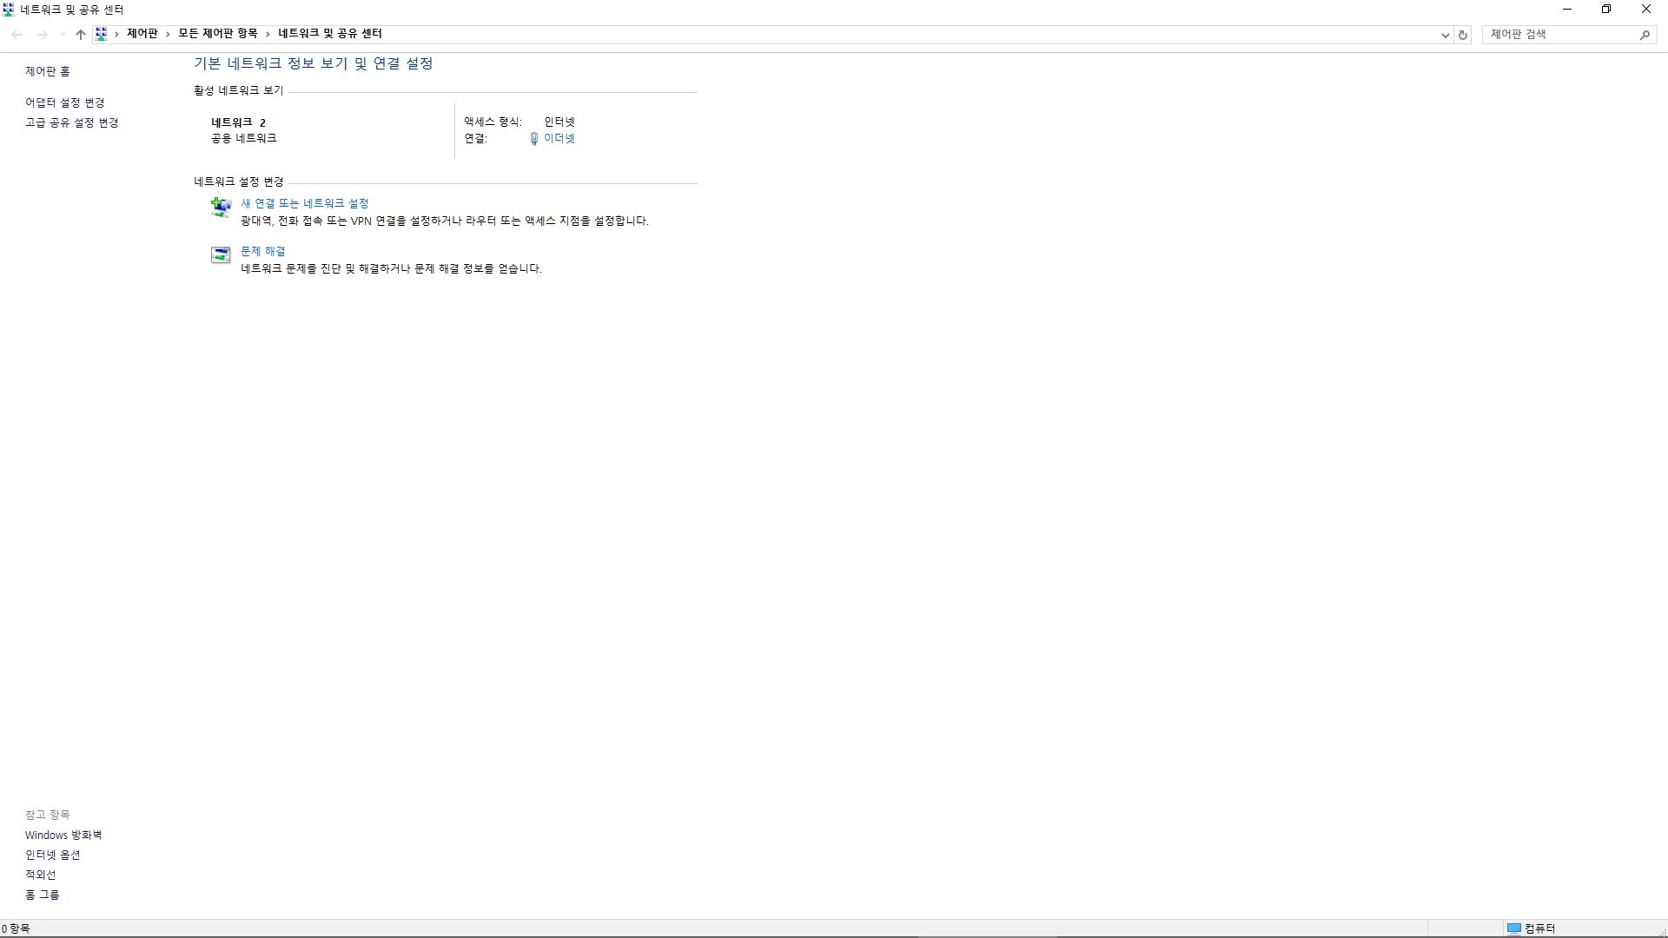Restore down the window

pos(1606,10)
